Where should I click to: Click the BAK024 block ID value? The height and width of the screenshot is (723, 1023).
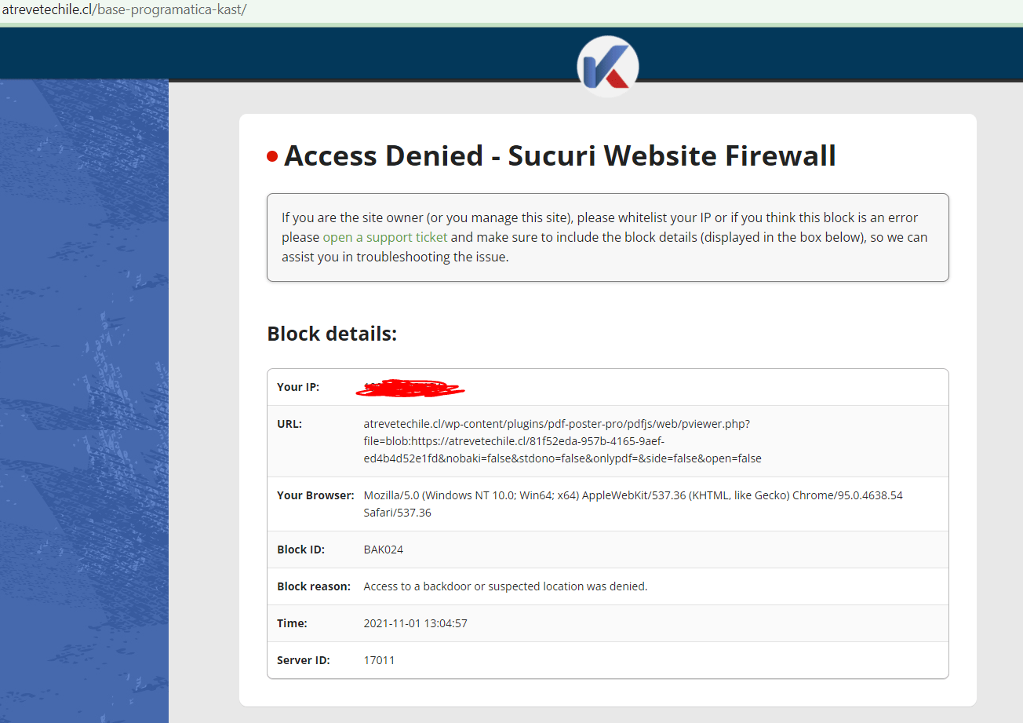[x=384, y=550]
